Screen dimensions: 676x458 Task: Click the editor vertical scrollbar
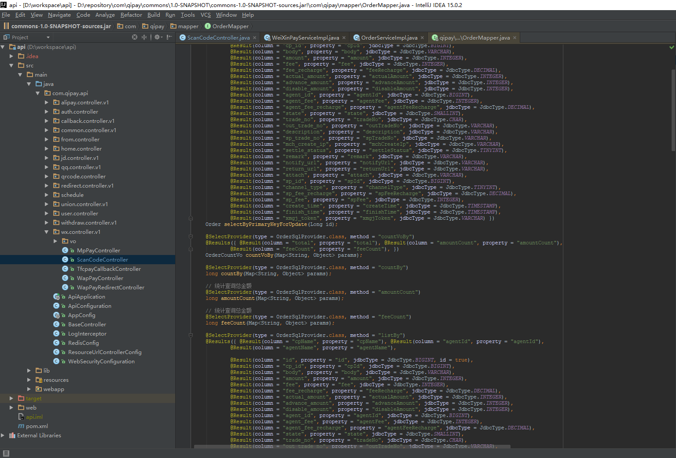click(673, 110)
